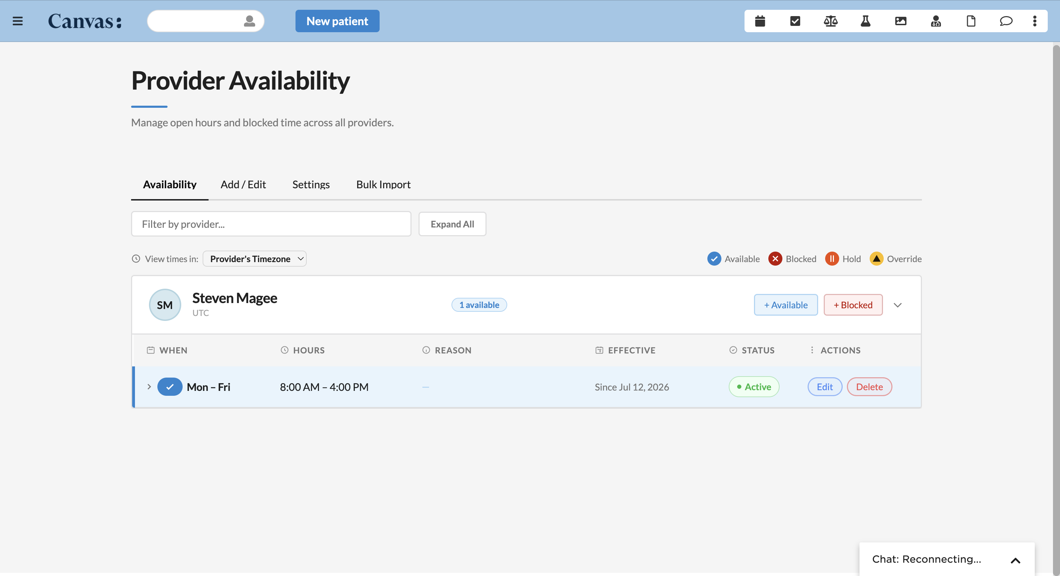The height and width of the screenshot is (576, 1060).
Task: Click the Hold legend pause icon
Action: tap(831, 258)
